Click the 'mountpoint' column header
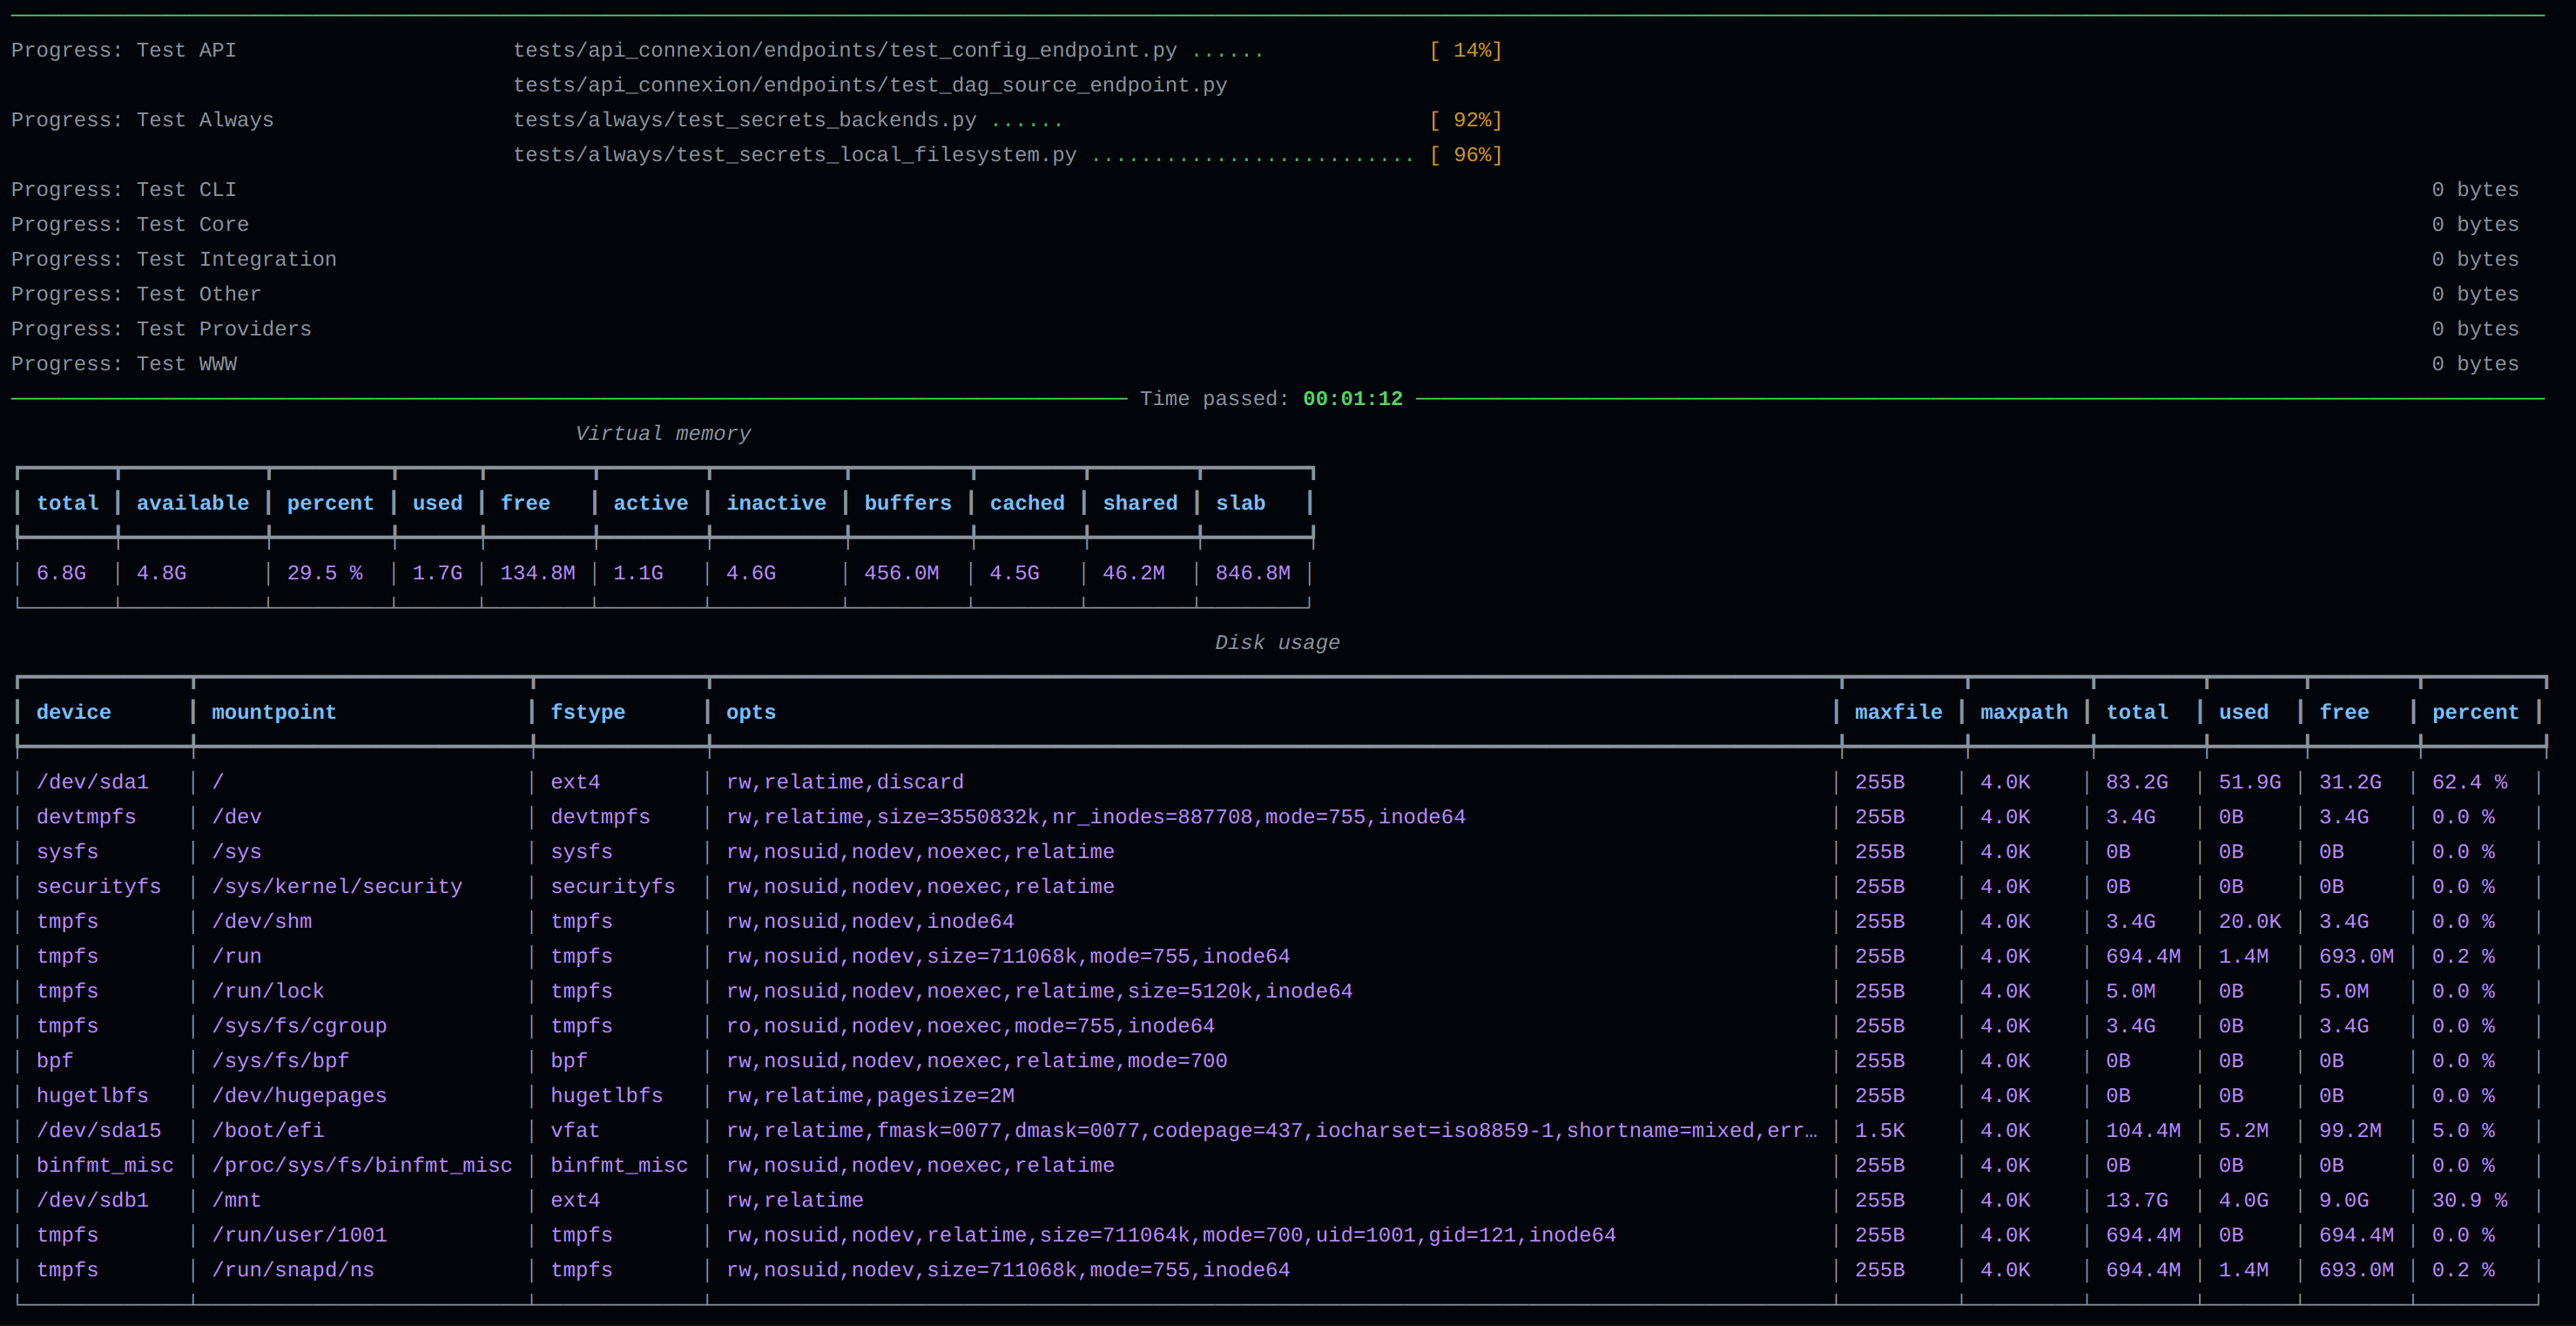Screen dimensions: 2576x1326 click(x=274, y=713)
